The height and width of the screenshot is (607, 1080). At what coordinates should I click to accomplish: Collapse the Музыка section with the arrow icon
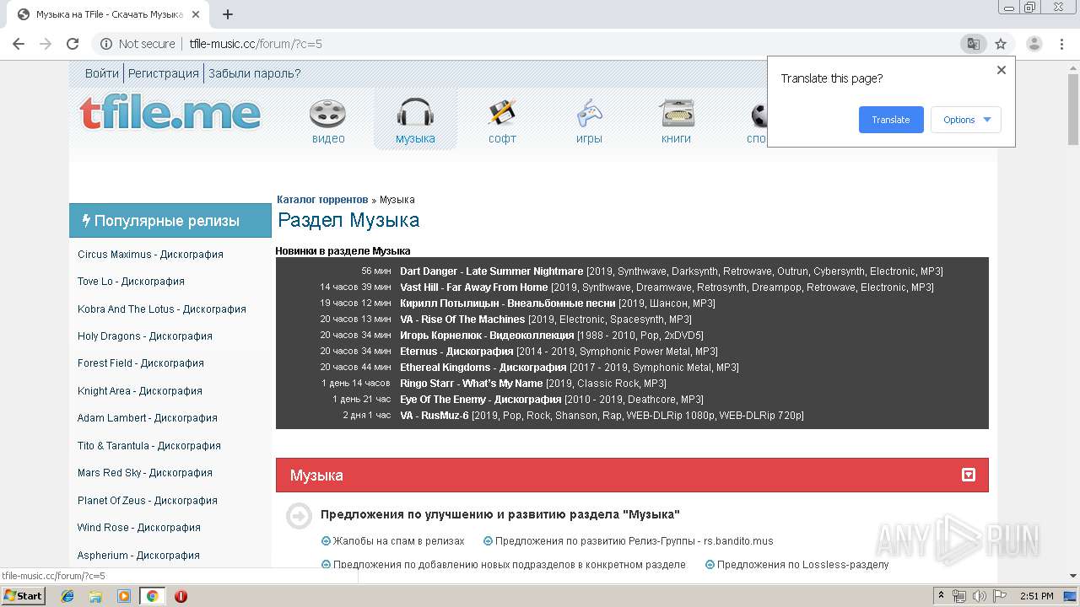pyautogui.click(x=969, y=475)
